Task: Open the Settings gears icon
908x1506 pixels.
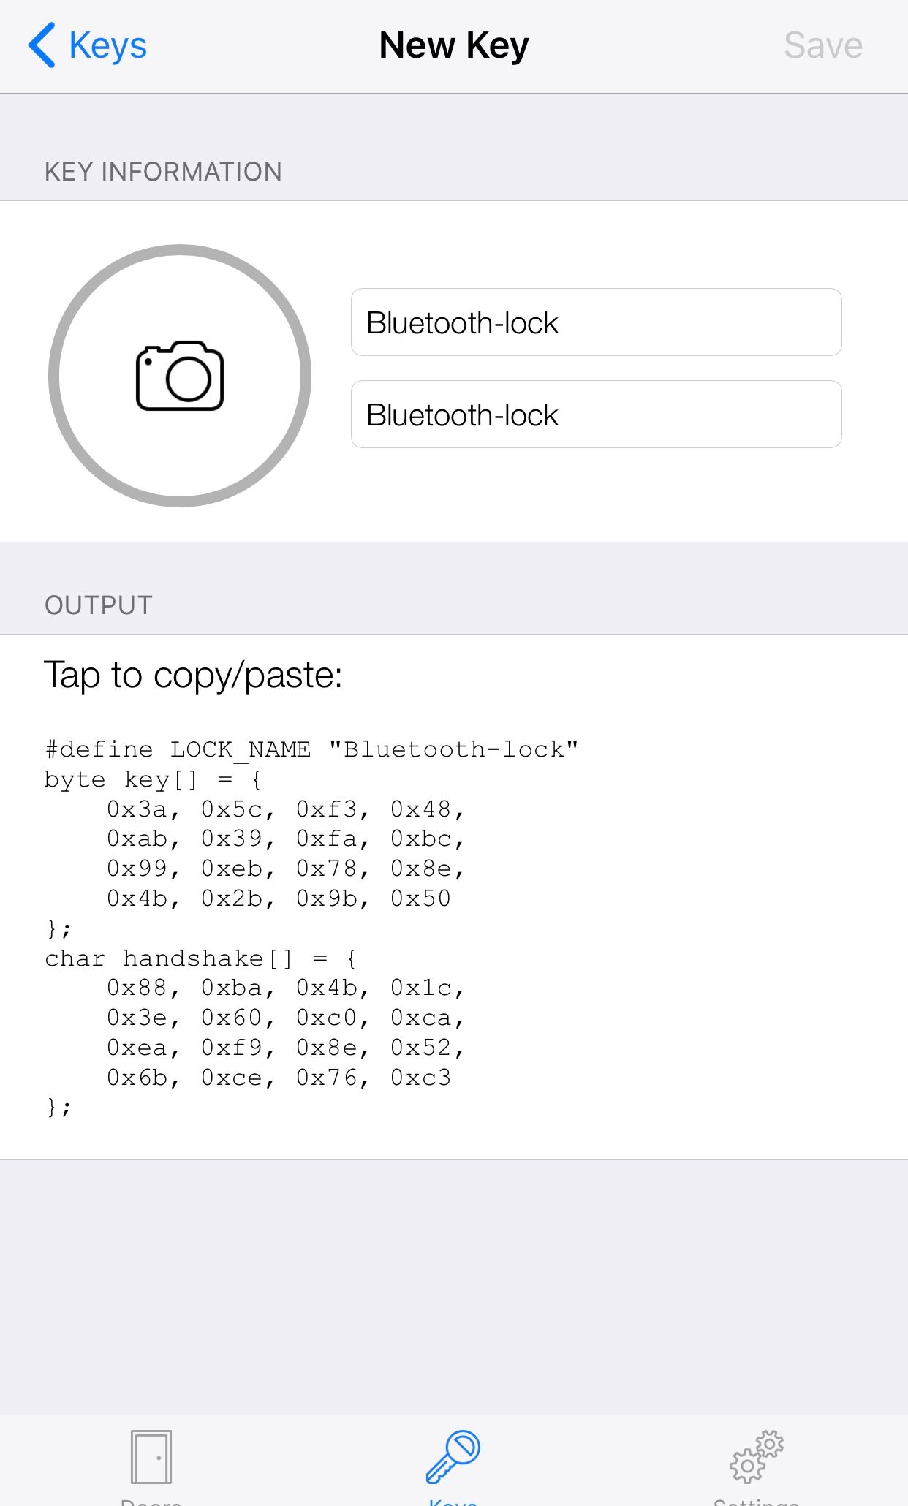Action: click(756, 1458)
